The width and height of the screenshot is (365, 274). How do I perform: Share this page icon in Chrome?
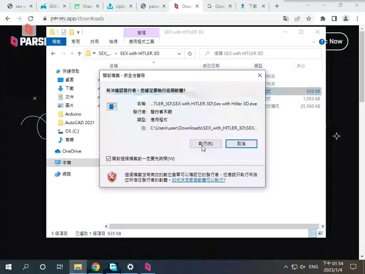pyautogui.click(x=297, y=19)
